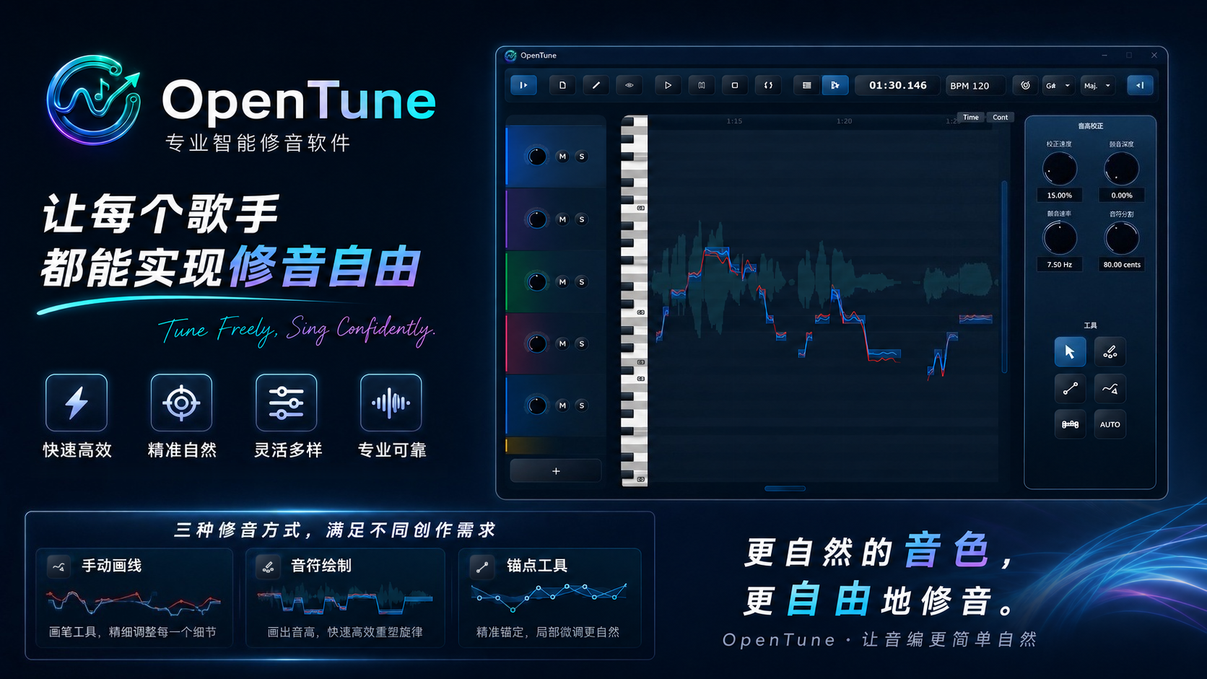Screen dimensions: 1207x679
Task: Click the 音符分割 knob
Action: (1122, 238)
